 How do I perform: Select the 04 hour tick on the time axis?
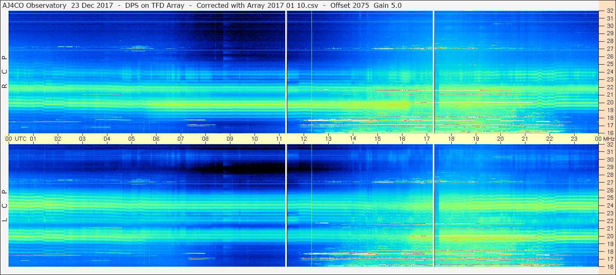tap(107, 139)
